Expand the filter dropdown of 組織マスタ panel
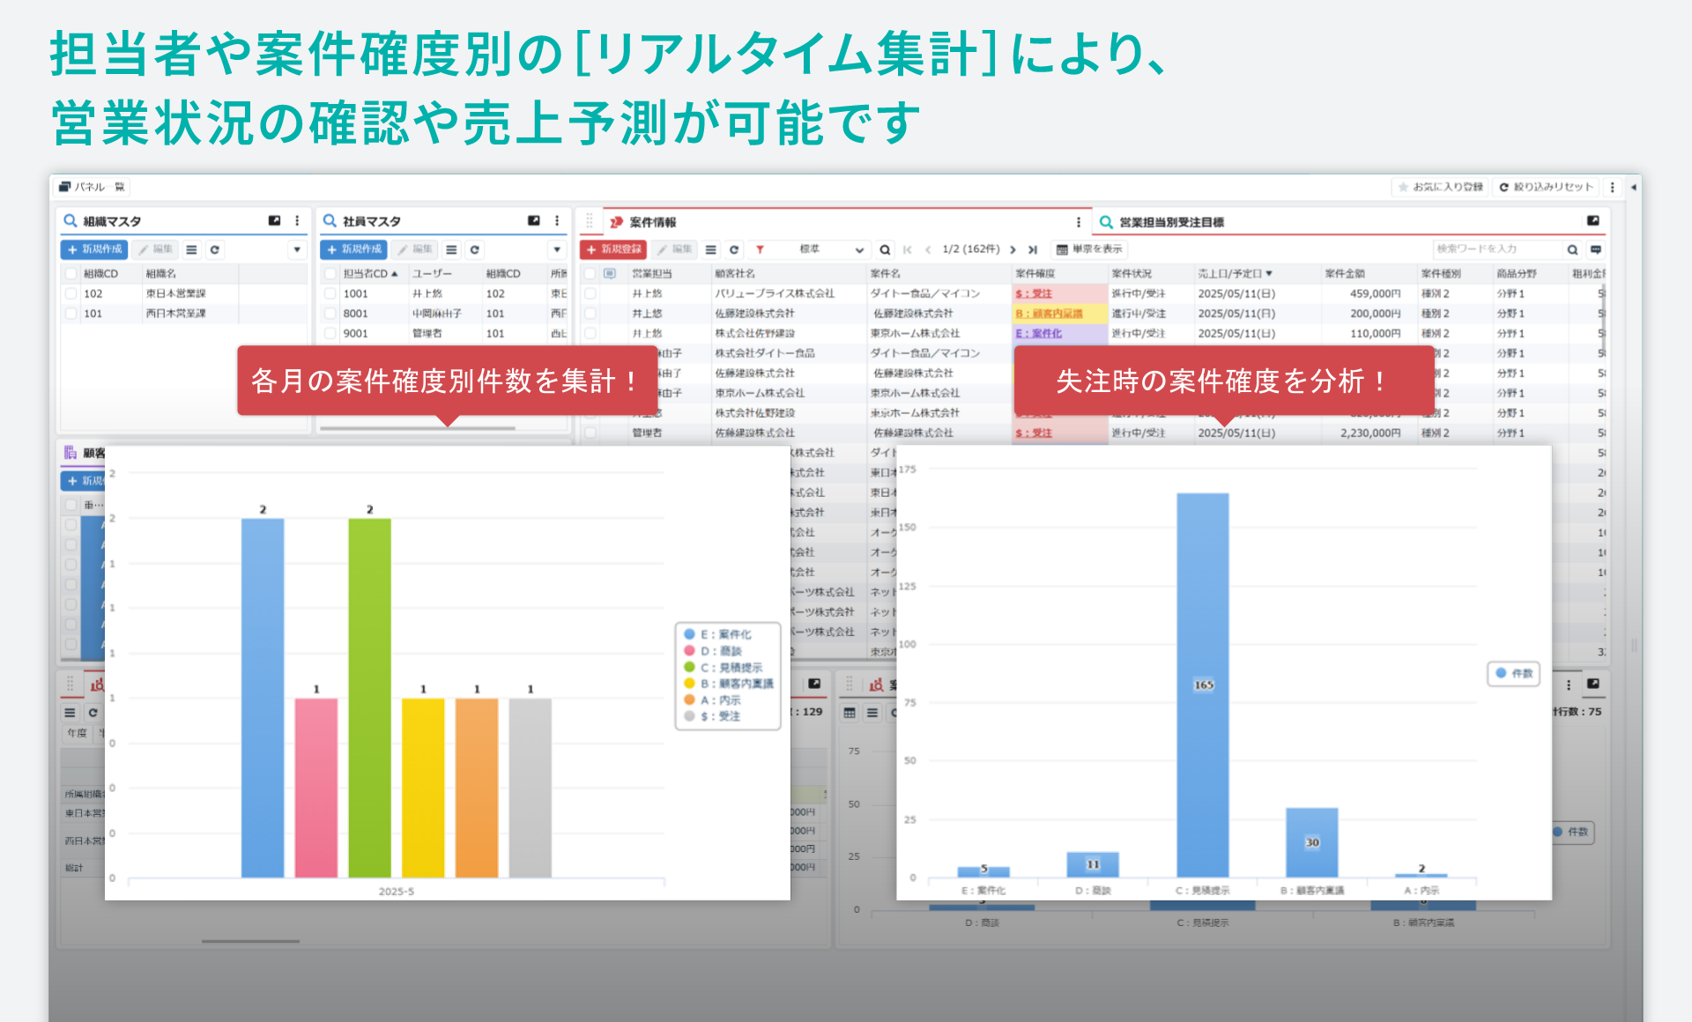Image resolution: width=1692 pixels, height=1022 pixels. click(x=297, y=250)
